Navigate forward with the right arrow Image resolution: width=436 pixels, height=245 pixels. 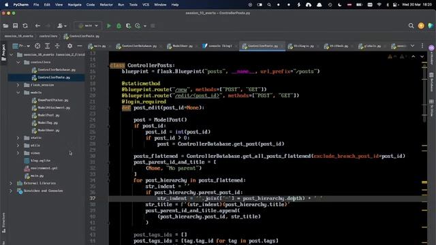coord(48,26)
